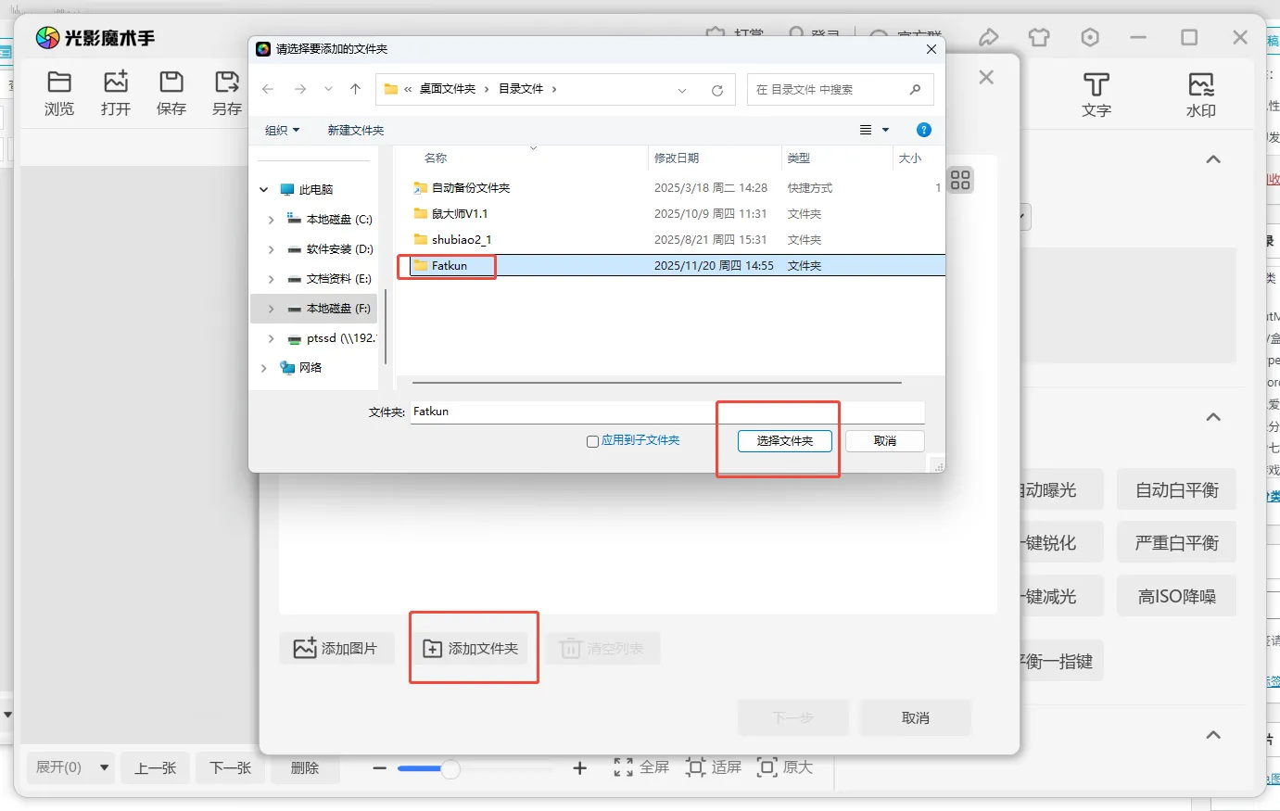
Task: Enable 应用到子文件夹 checkbox
Action: pos(592,441)
